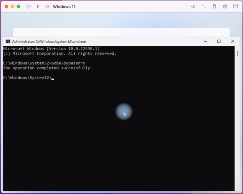The image size is (243, 194).
Task: Open the shared folder icon
Action: [236, 6]
